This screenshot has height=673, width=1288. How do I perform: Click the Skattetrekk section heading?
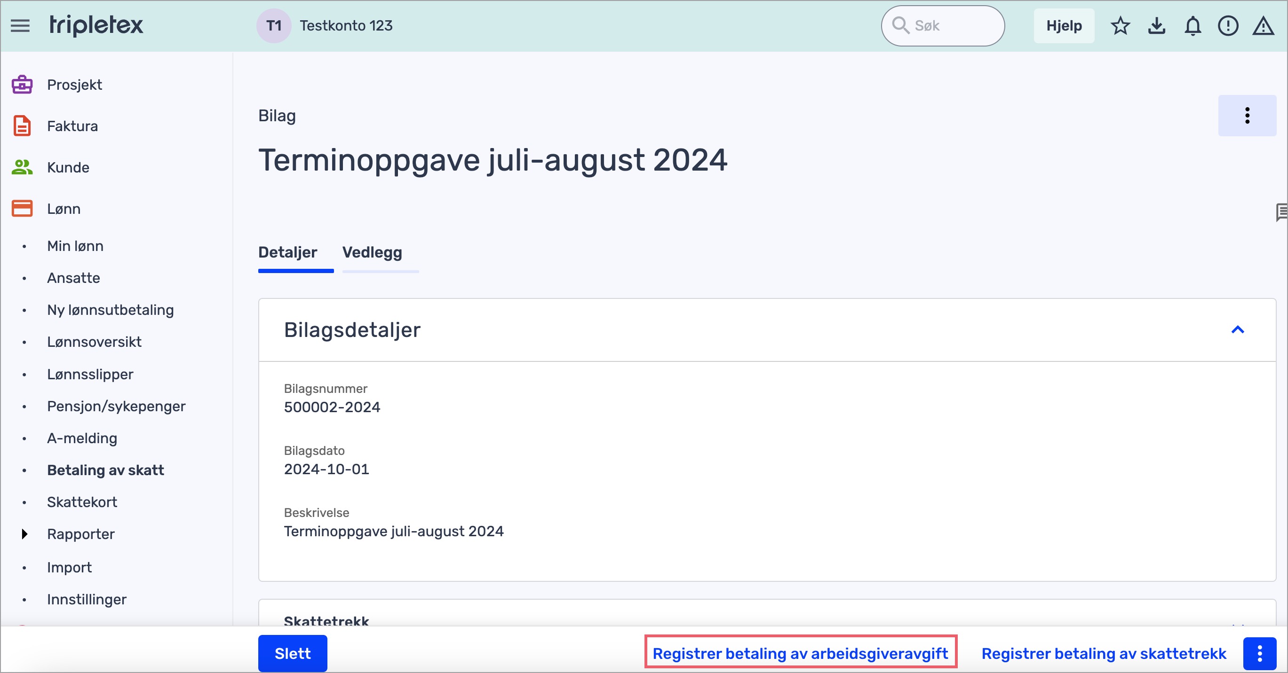pyautogui.click(x=326, y=620)
